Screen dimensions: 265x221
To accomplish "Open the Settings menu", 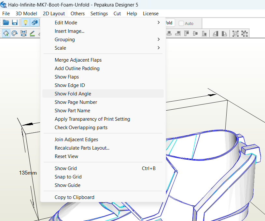I will point(99,14).
